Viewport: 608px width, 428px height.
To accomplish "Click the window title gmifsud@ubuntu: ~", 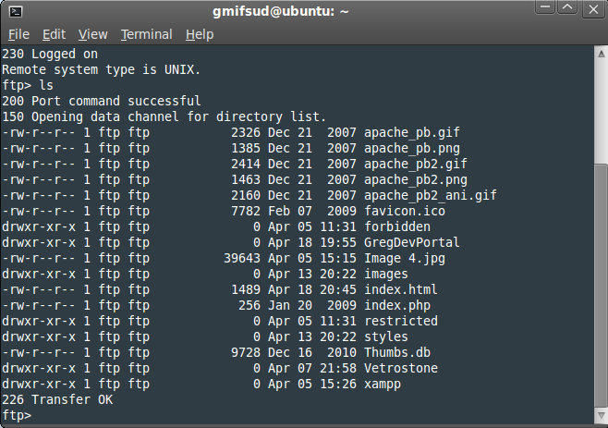I will click(280, 12).
